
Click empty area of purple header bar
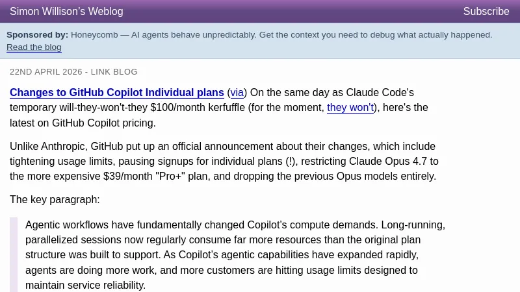click(292, 11)
